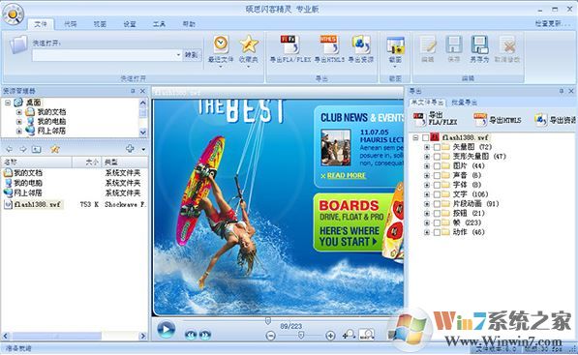The width and height of the screenshot is (578, 355).
Task: Open the round application menu button
Action: tap(14, 15)
